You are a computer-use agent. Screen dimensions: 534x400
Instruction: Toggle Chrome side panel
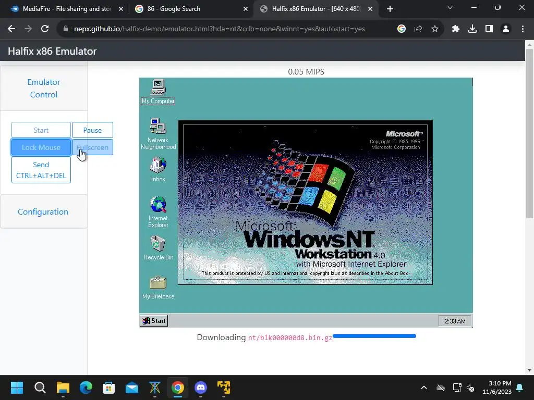click(x=489, y=29)
